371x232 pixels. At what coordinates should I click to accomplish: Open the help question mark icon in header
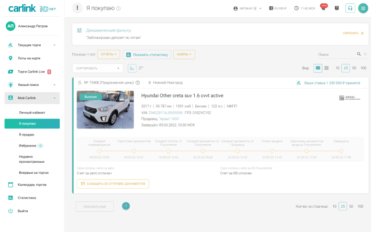pos(337,8)
